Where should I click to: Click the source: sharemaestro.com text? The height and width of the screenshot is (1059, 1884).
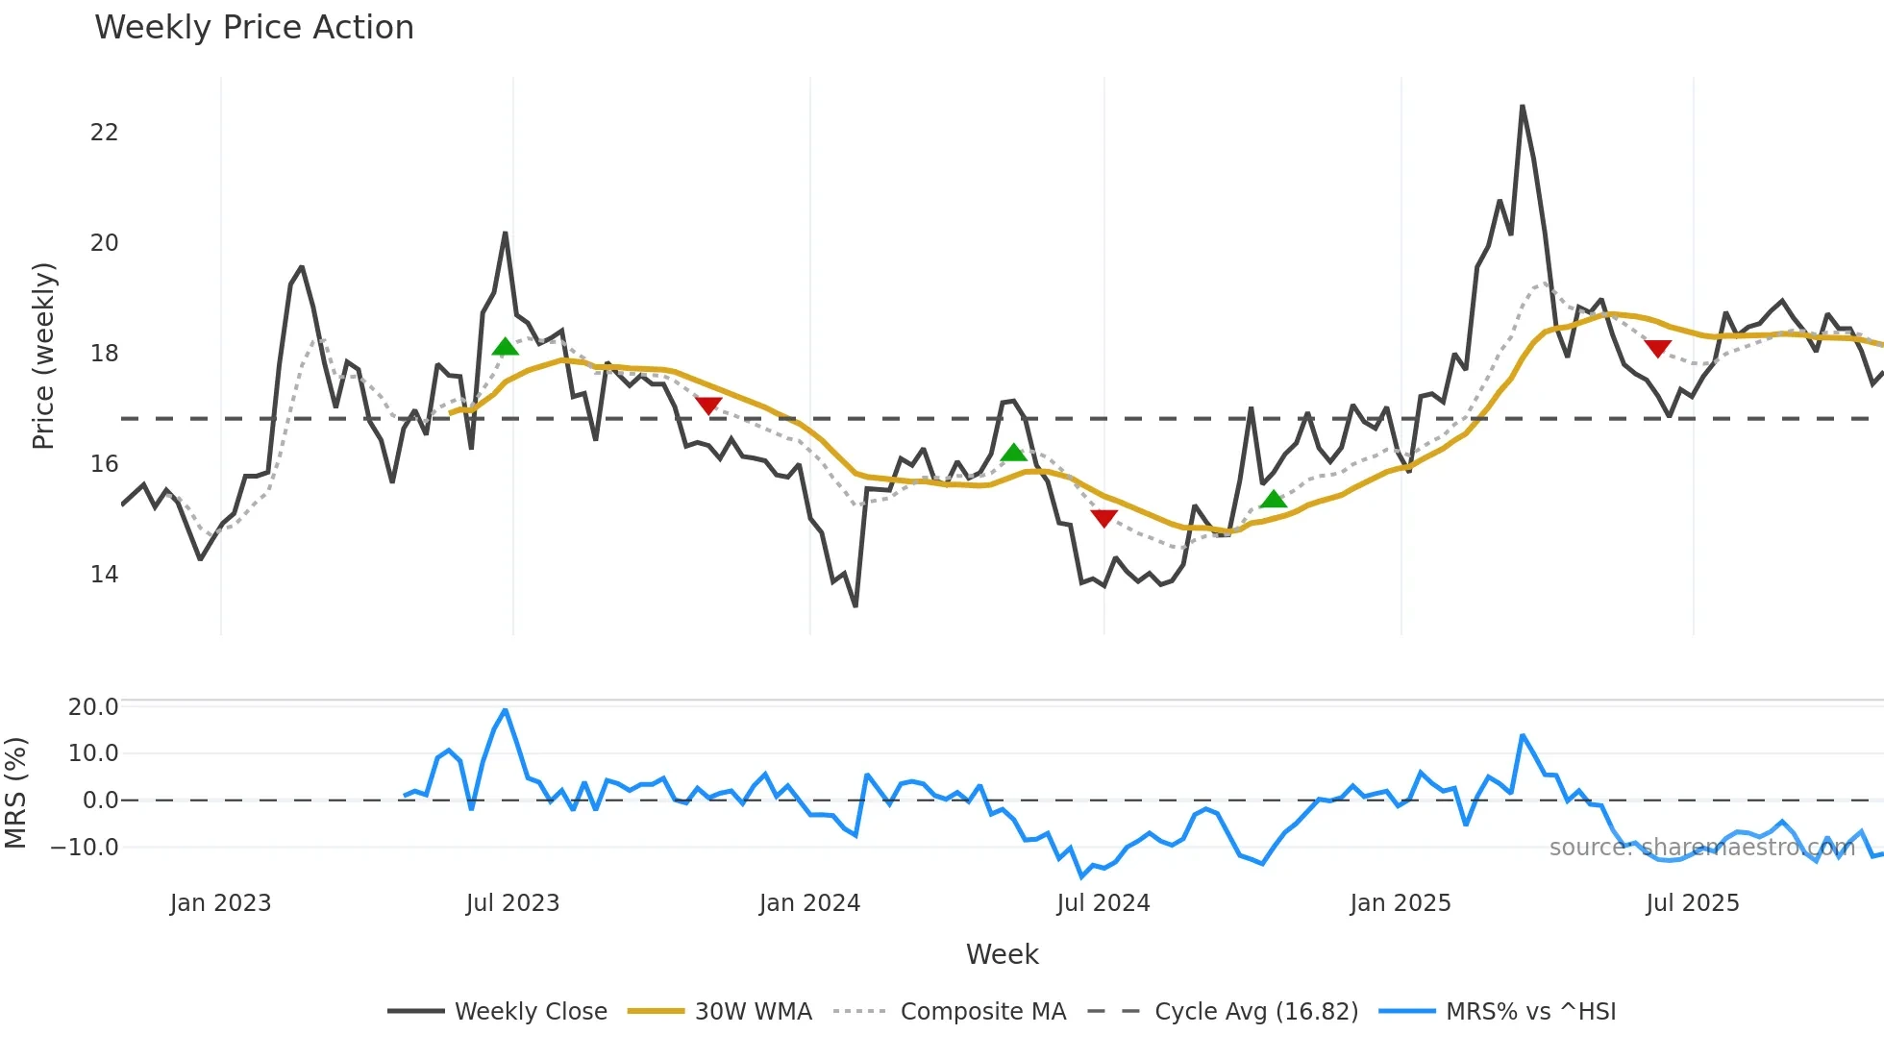[x=1702, y=848]
